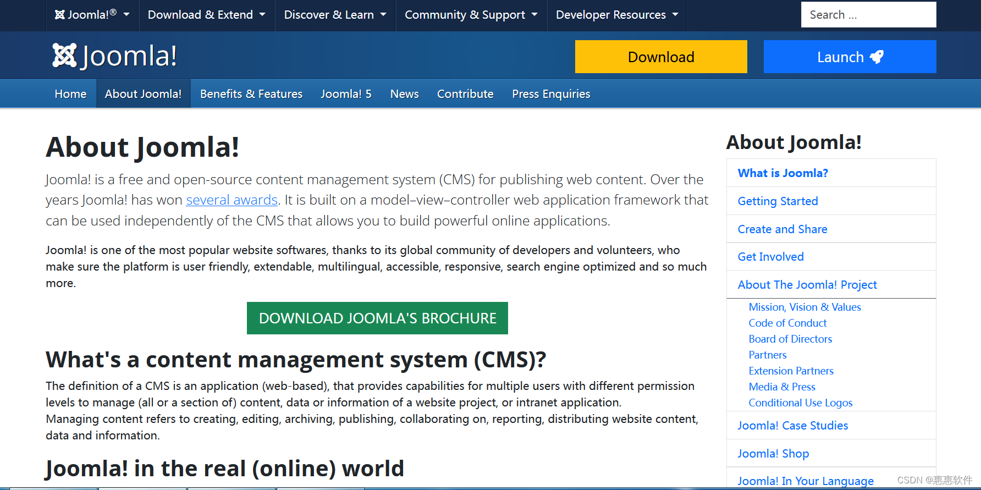This screenshot has width=981, height=490.
Task: Click the About Joomla! sidebar title
Action: [793, 142]
